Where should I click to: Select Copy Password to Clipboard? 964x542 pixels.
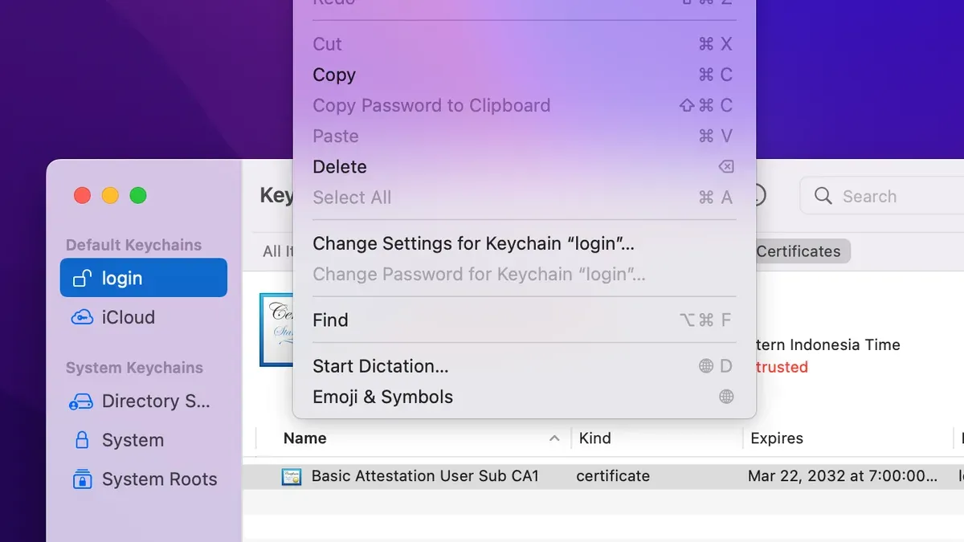coord(525,105)
